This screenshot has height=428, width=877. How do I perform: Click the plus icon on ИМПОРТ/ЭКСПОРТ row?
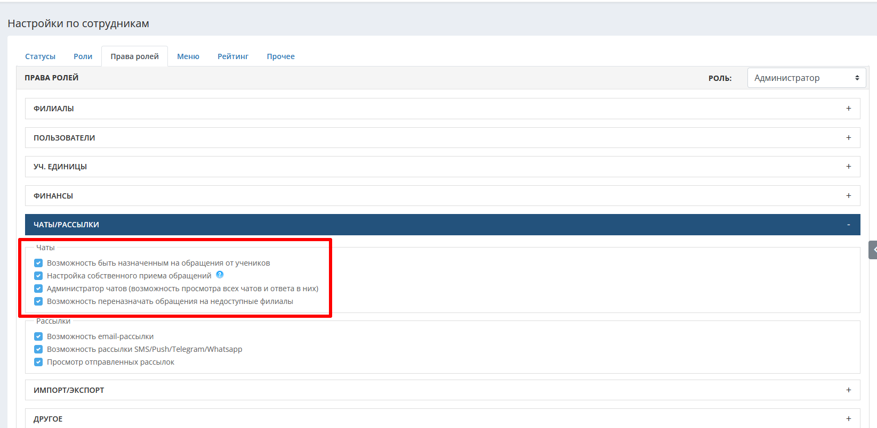848,390
